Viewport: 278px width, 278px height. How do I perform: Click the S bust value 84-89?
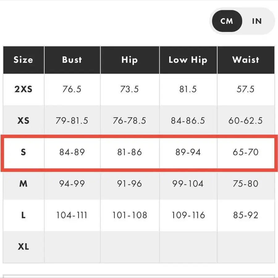(72, 152)
